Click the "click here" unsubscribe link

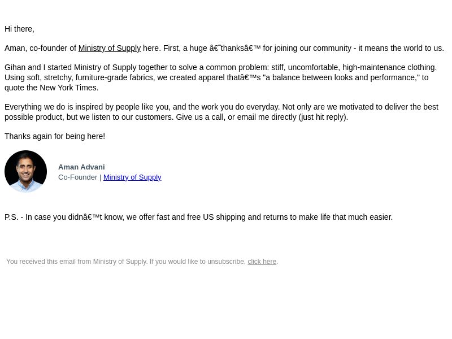262,262
